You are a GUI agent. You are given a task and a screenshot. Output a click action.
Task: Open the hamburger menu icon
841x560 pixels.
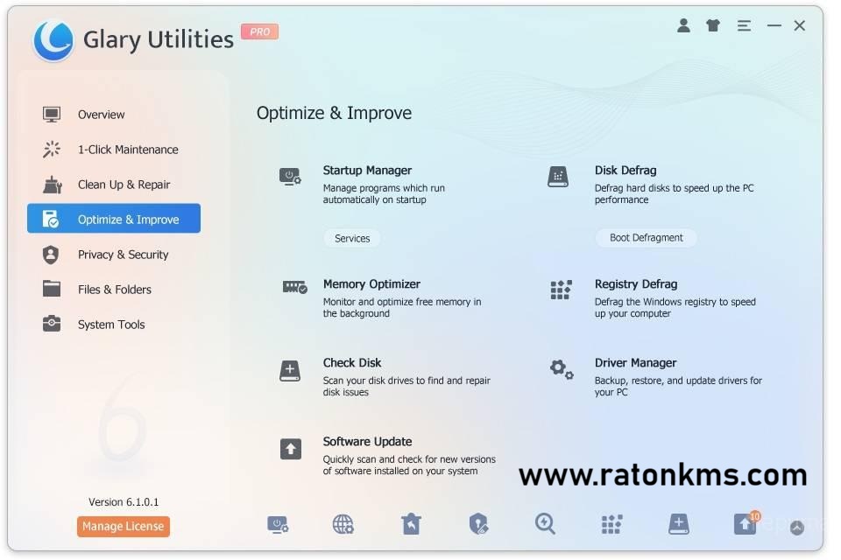(744, 25)
